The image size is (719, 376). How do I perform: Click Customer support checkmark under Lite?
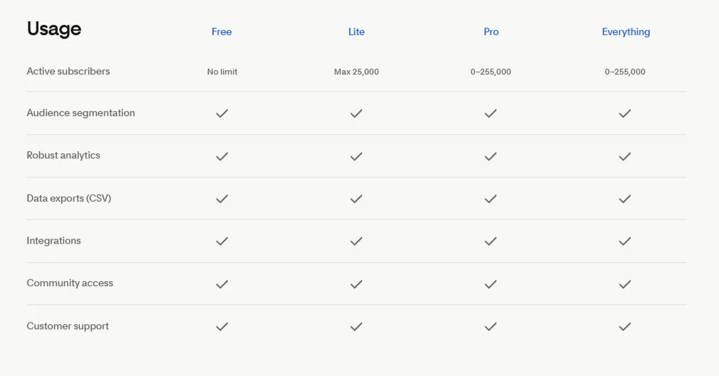coord(356,326)
